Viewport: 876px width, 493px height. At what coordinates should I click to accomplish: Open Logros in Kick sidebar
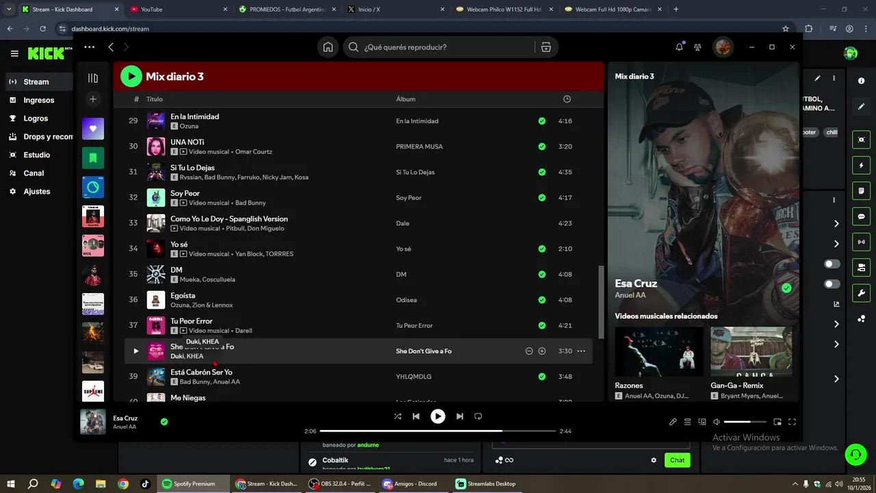[36, 118]
